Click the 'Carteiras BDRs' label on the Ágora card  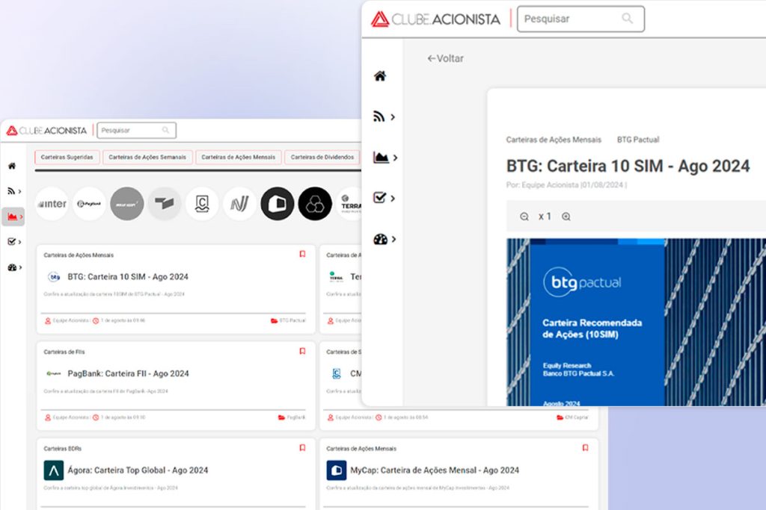(x=63, y=449)
